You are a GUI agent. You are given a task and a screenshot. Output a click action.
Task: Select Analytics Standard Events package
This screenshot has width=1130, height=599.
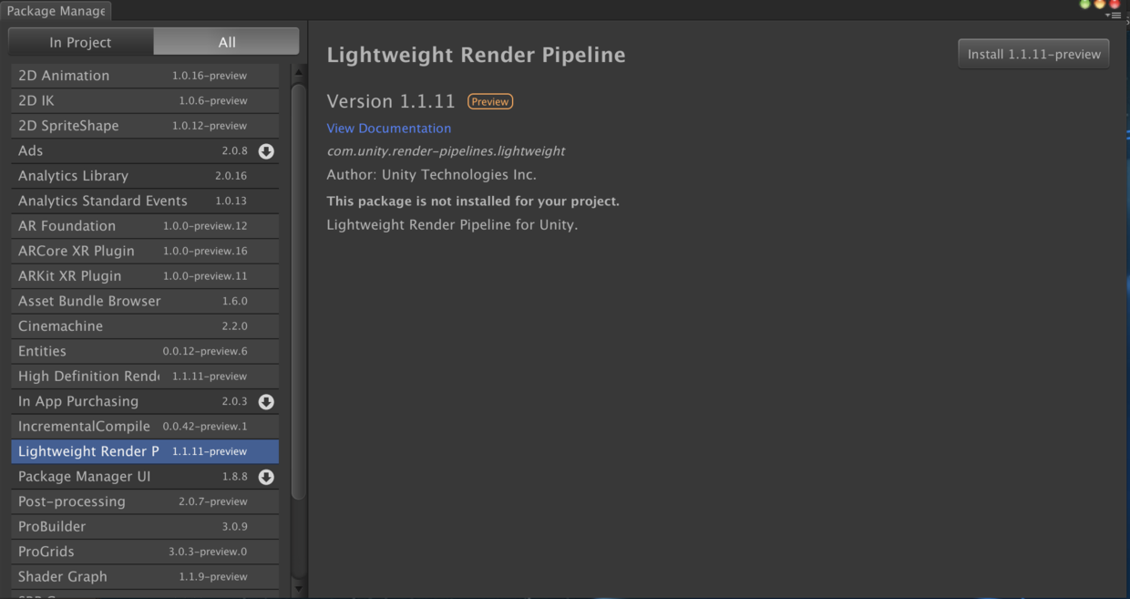point(145,201)
